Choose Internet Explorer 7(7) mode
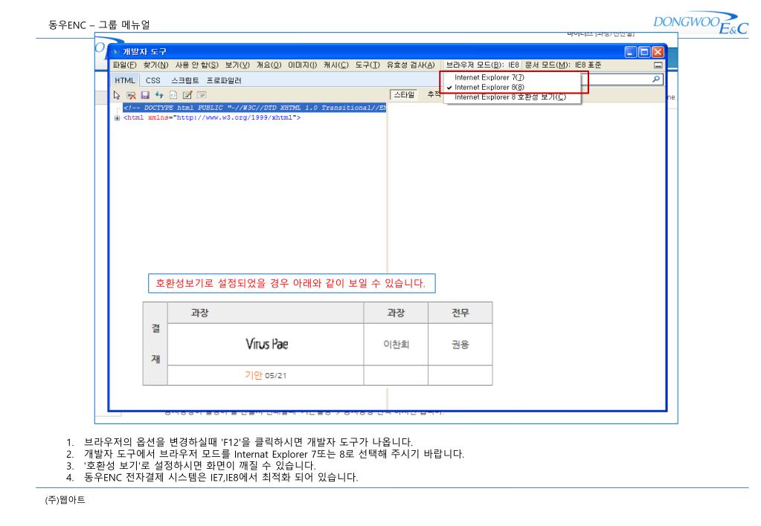The width and height of the screenshot is (761, 526). [489, 77]
